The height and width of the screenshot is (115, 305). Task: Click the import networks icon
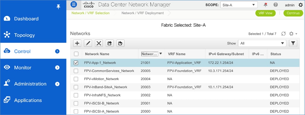tap(120, 43)
